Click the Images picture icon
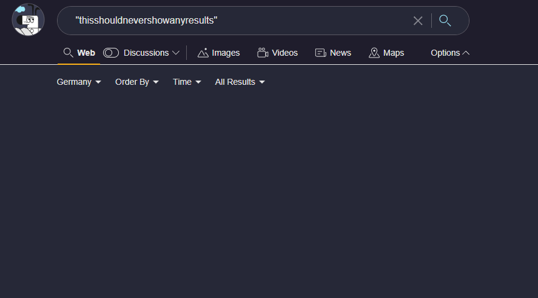Screen dimensions: 538x298 pos(203,53)
